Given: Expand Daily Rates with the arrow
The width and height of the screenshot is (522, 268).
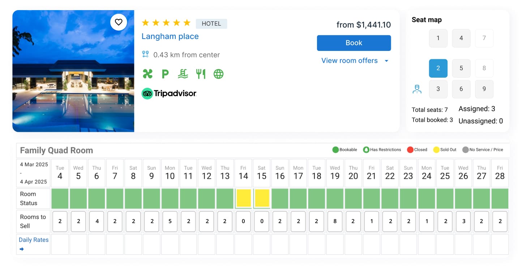Looking at the screenshot, I should coord(22,249).
